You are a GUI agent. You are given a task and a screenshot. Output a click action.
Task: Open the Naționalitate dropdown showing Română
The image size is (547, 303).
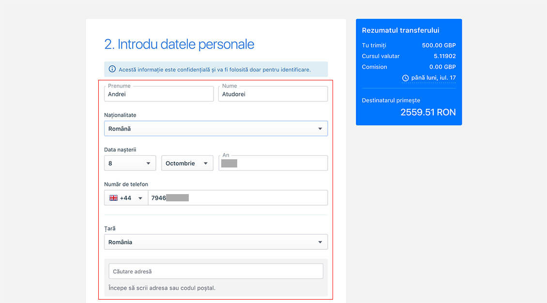click(216, 129)
